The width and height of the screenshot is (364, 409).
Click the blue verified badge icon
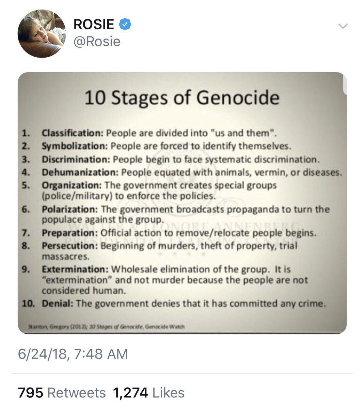point(125,24)
